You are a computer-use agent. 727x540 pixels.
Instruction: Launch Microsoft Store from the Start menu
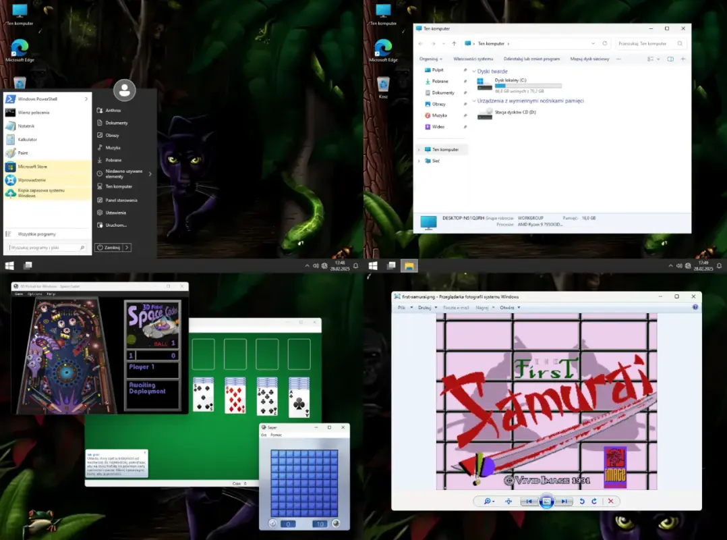point(47,166)
